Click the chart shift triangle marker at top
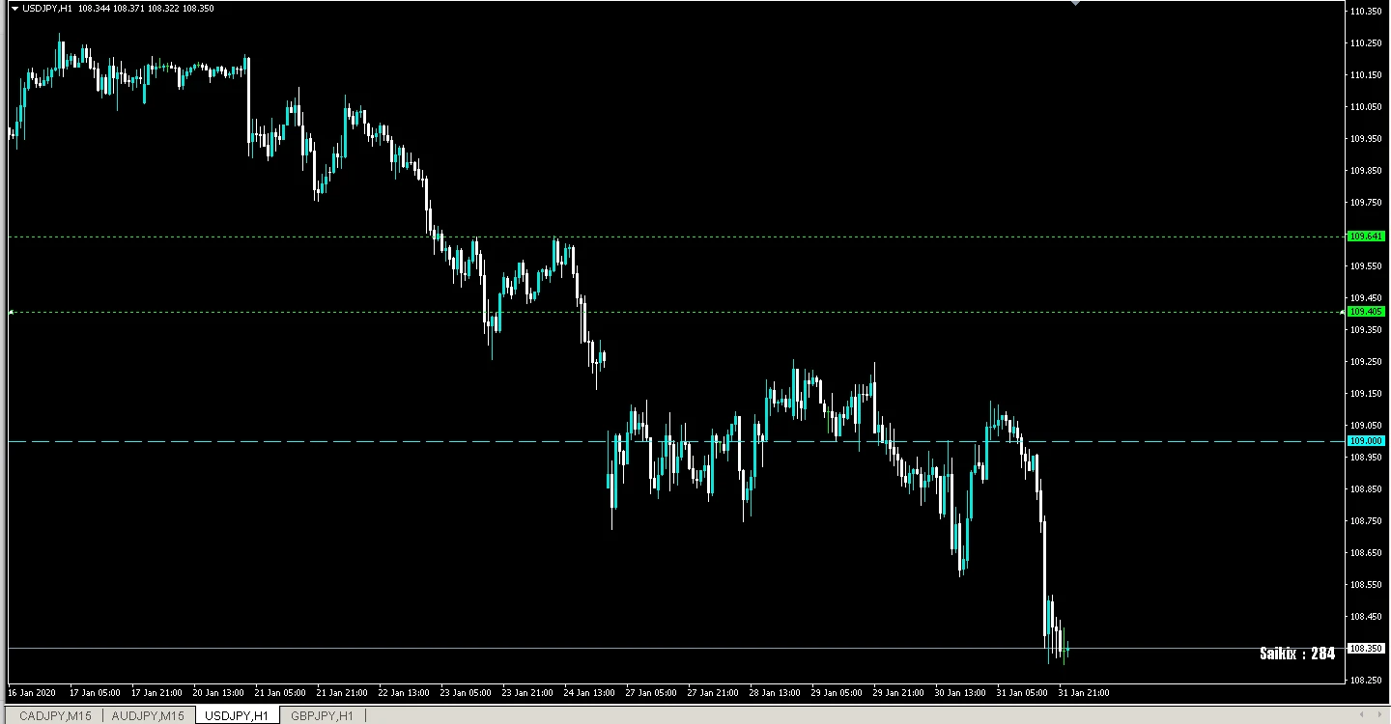Viewport: 1391px width, 724px height. [x=1075, y=4]
